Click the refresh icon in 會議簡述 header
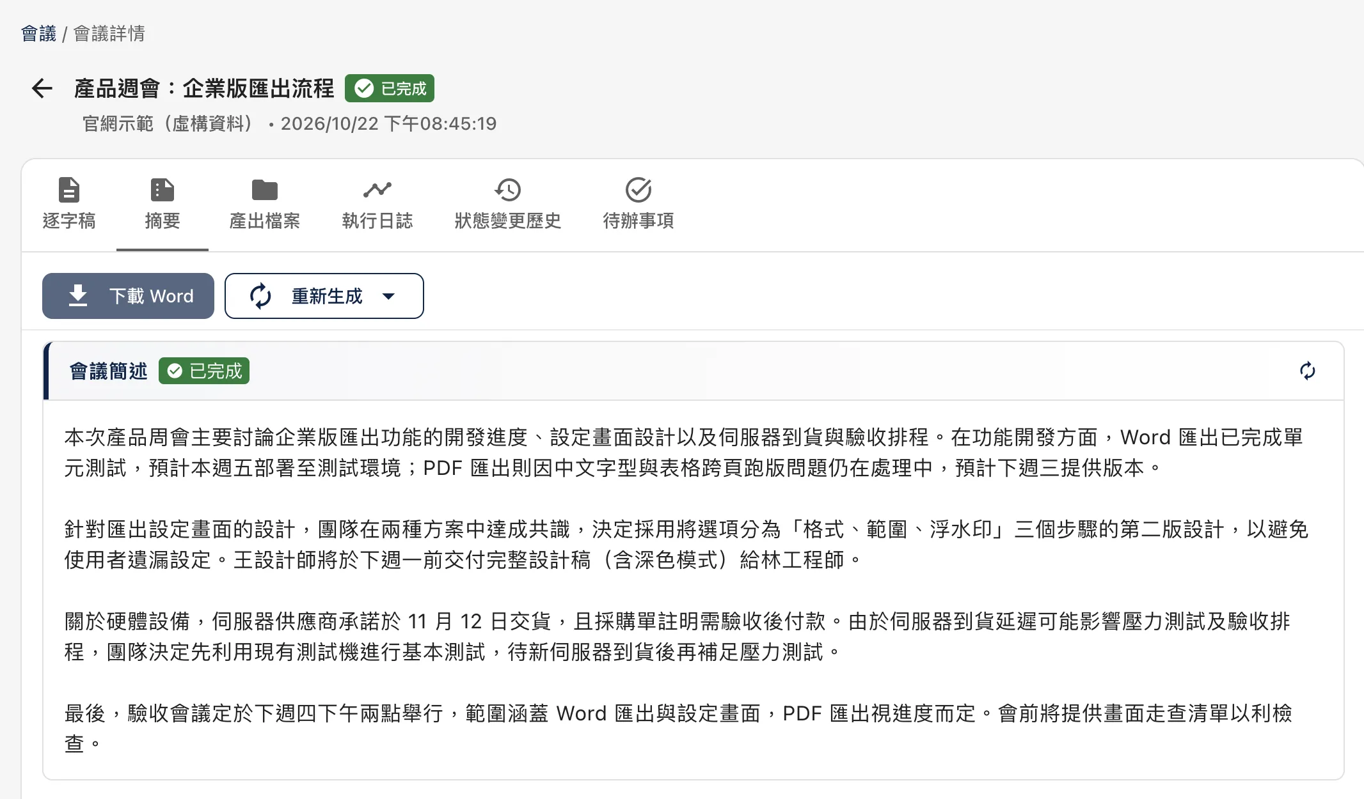 pyautogui.click(x=1308, y=371)
